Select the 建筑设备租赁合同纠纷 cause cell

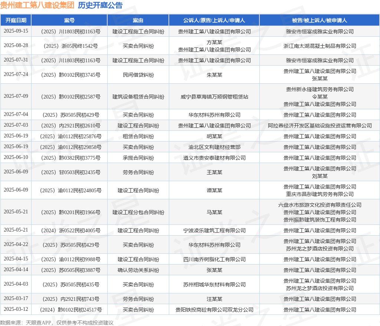pyautogui.click(x=138, y=97)
